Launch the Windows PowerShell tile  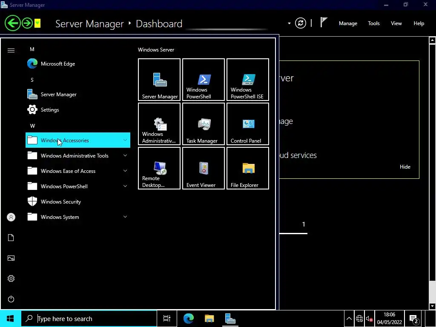pos(203,80)
